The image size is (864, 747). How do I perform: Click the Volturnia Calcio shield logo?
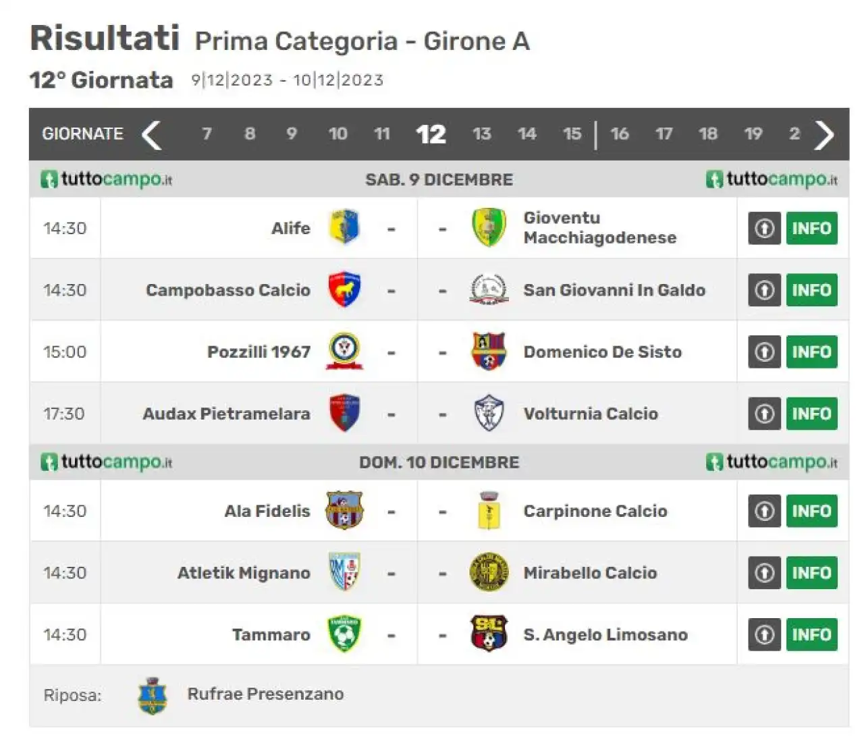tap(489, 413)
